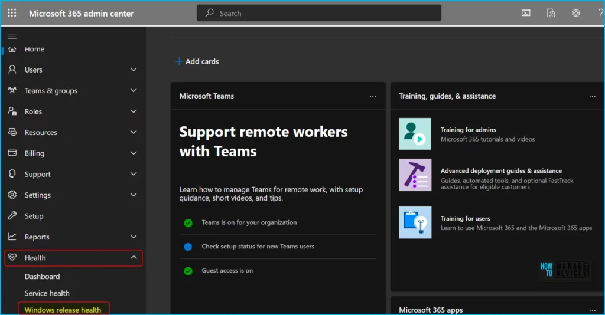Open Microsoft 365 apps card more options

(592, 310)
